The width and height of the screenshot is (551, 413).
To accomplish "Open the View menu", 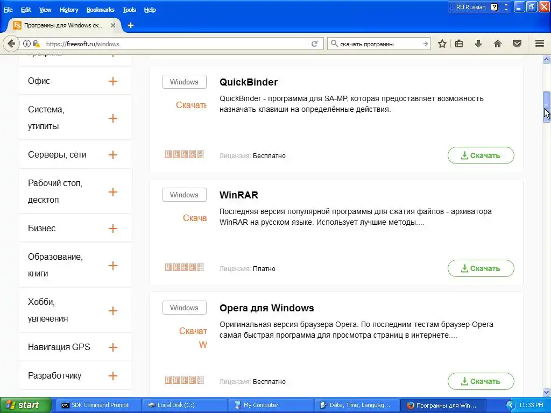I will coord(45,10).
